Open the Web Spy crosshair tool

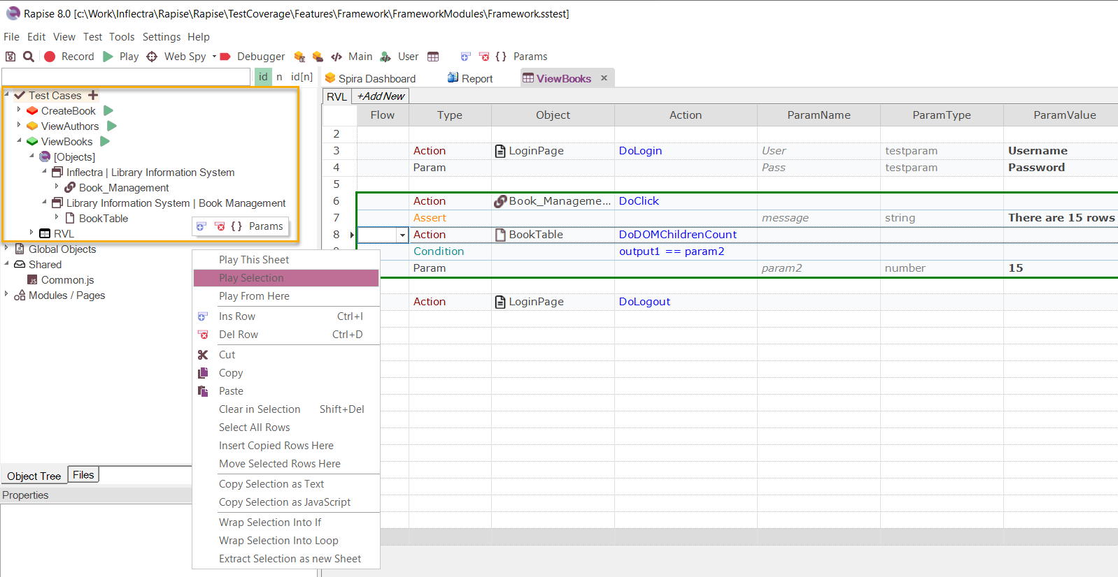click(x=152, y=57)
